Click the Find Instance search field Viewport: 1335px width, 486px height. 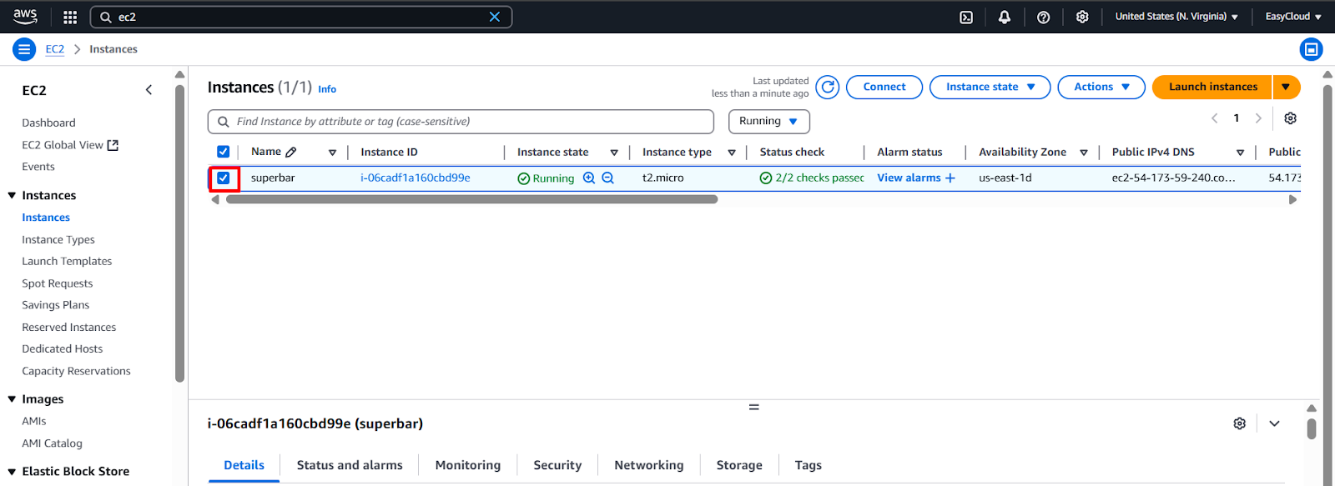point(461,122)
